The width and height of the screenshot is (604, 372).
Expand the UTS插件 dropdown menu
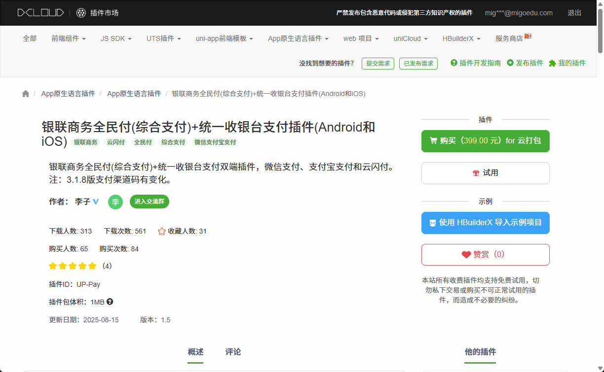163,38
